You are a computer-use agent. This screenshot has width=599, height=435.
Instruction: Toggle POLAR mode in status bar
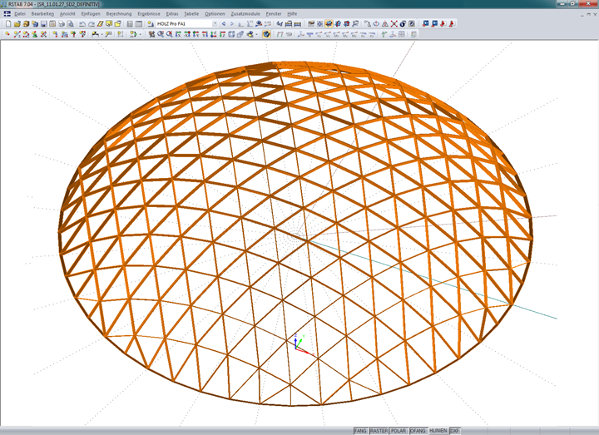(x=399, y=431)
